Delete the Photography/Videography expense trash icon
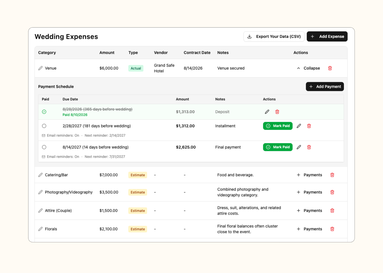This screenshot has height=273, width=383. [x=332, y=192]
